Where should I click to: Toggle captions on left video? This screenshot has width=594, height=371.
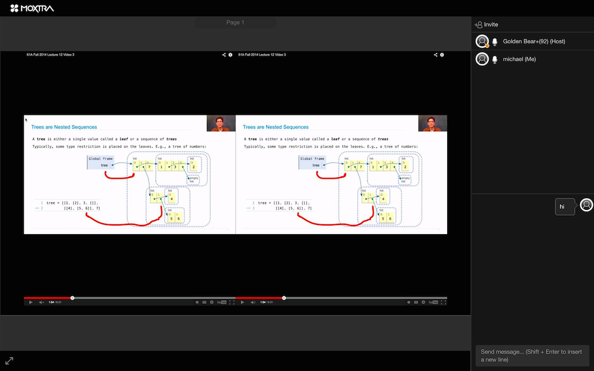tap(204, 302)
